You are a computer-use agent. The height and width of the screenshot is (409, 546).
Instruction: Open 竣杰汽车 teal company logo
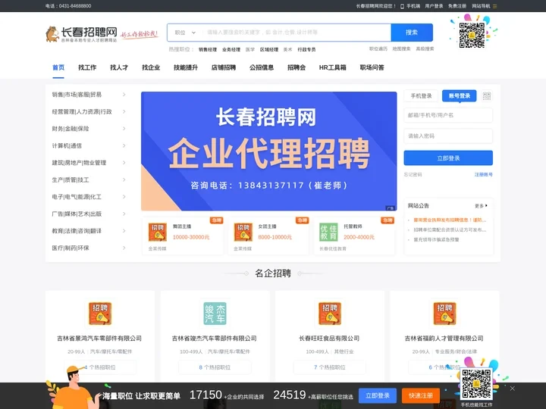coord(215,314)
